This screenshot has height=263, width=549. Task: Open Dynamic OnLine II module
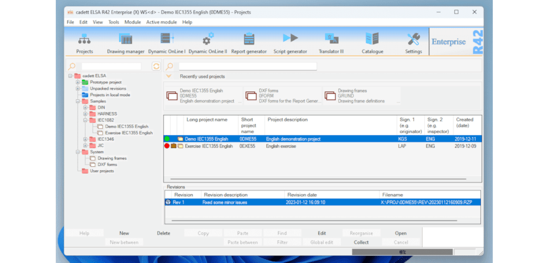[207, 43]
